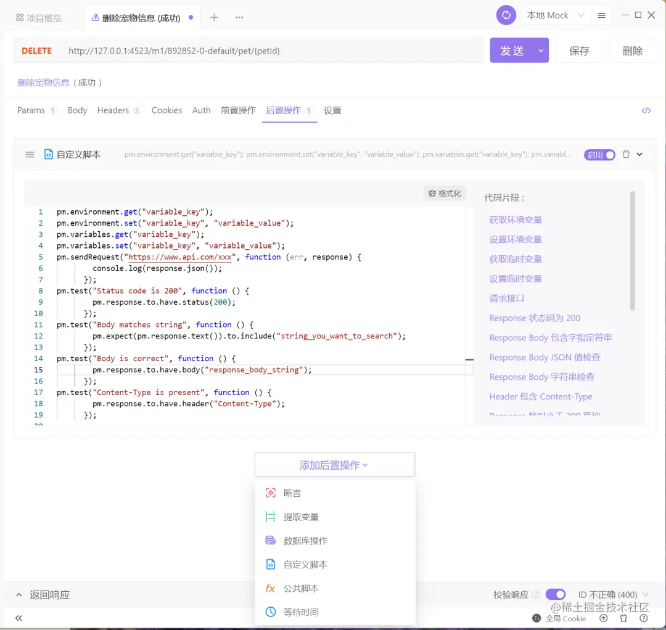Open the 添加后置操作 dropdown
Screen dimensions: 666x630
334,465
